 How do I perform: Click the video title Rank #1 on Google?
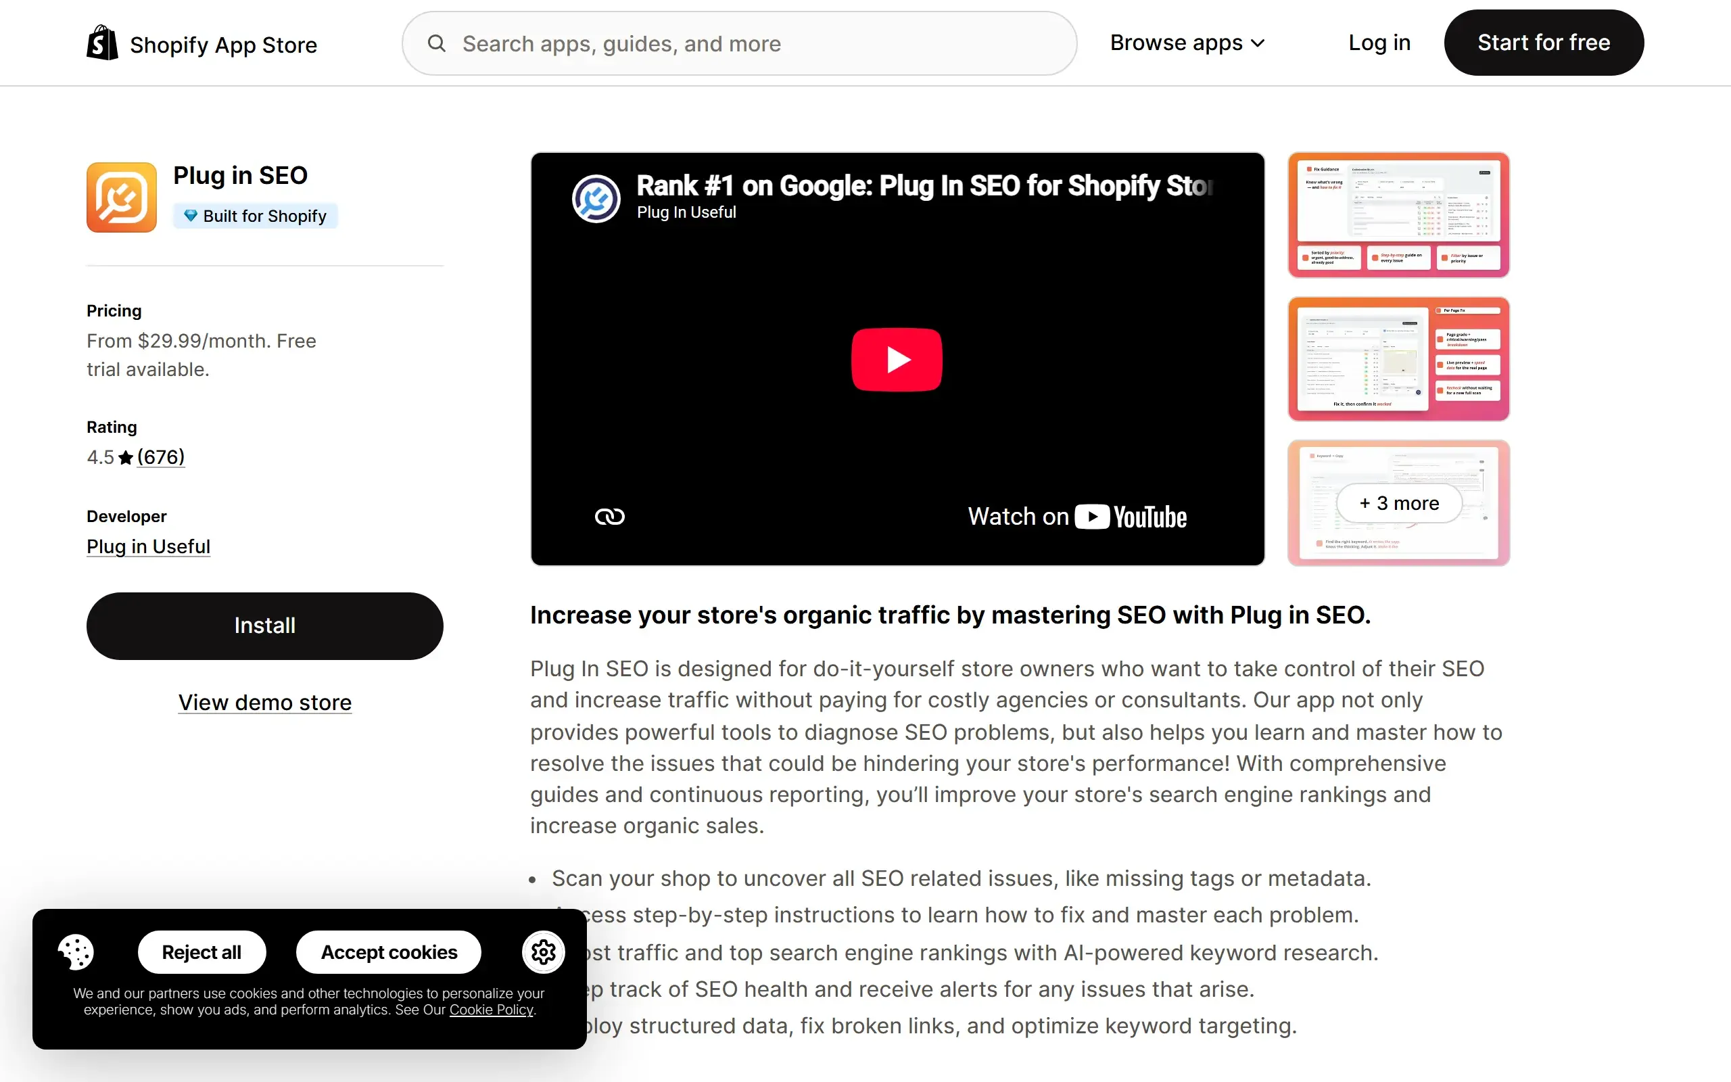[924, 186]
